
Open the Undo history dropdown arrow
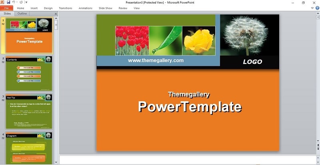click(17, 2)
